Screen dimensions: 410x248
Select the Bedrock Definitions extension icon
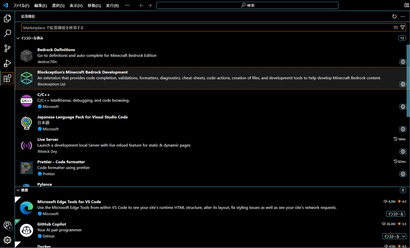[x=26, y=56]
